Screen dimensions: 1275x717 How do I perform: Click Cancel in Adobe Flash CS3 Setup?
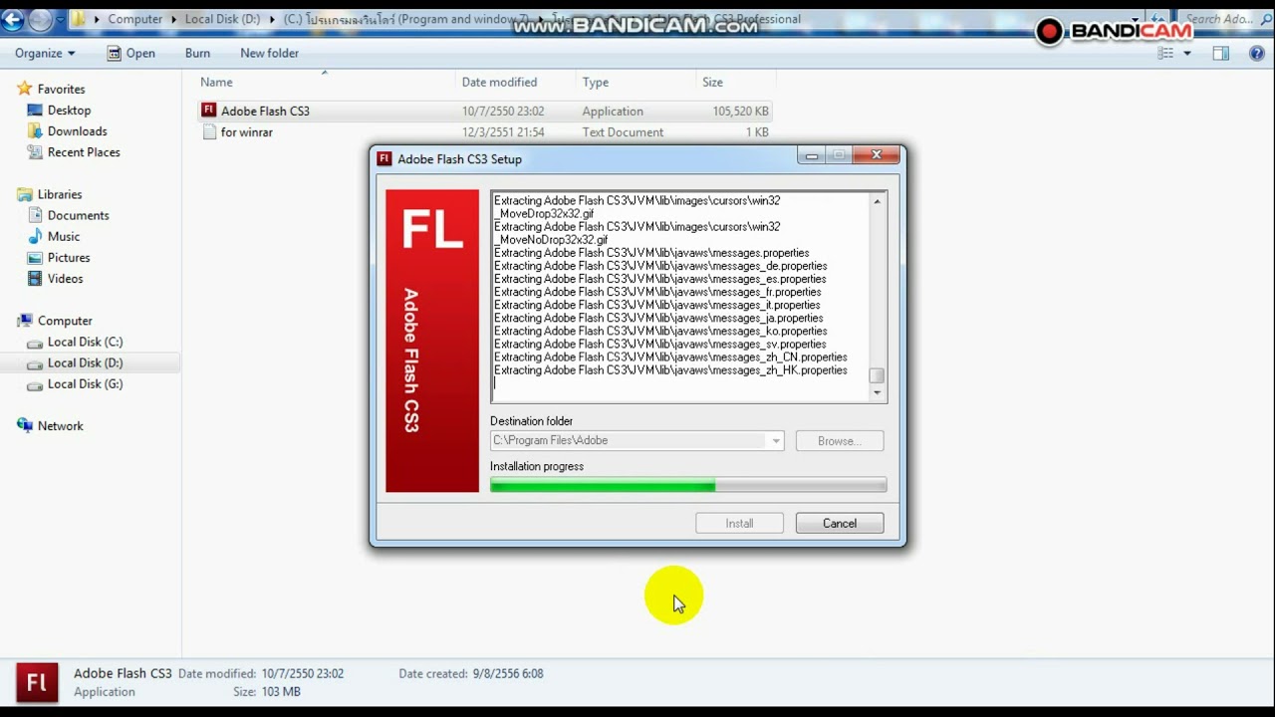pyautogui.click(x=840, y=523)
